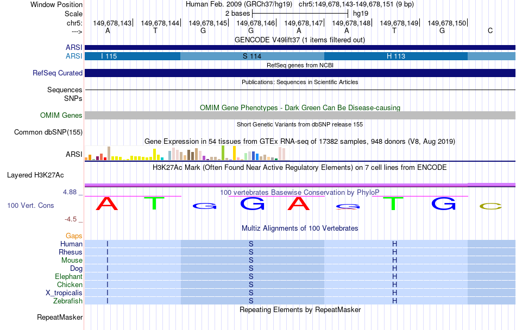Open Short Genetic Variants from dbSNP title

[300, 124]
